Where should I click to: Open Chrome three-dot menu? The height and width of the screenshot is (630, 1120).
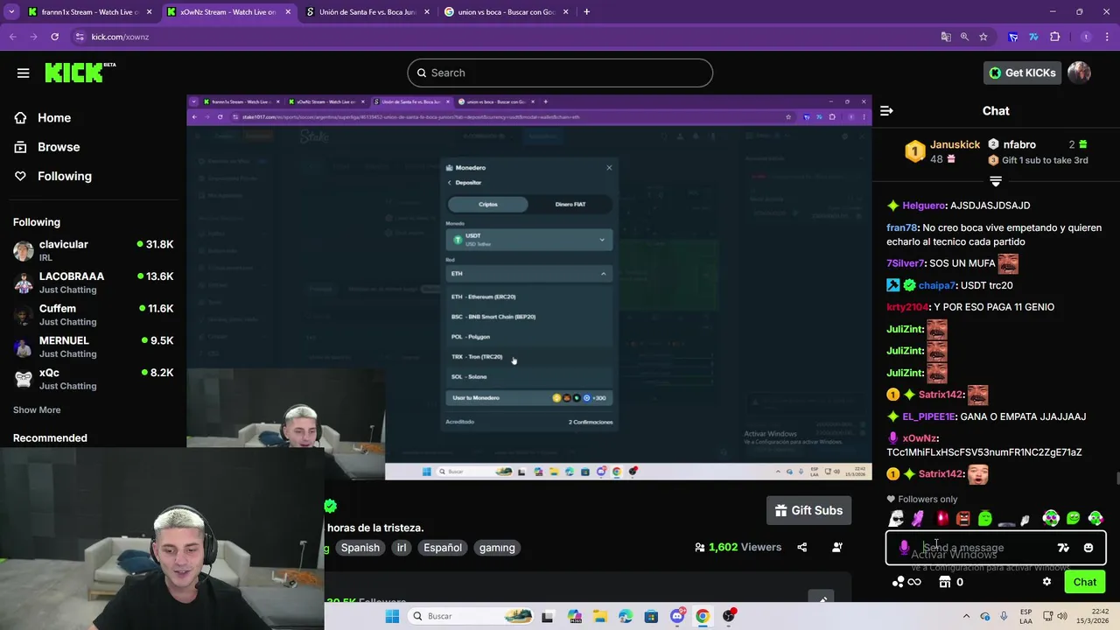tap(1107, 37)
